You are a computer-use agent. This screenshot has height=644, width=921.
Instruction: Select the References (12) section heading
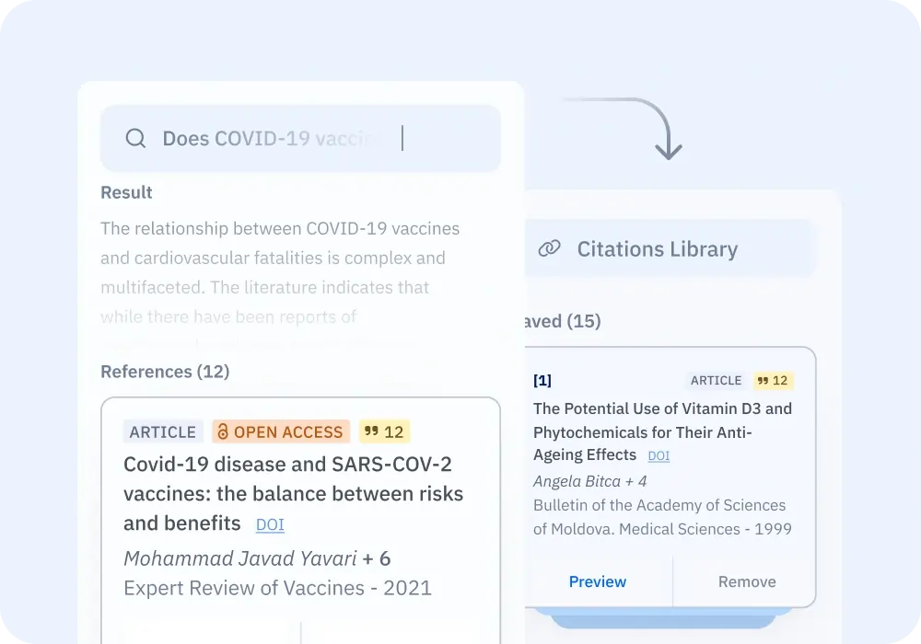165,372
